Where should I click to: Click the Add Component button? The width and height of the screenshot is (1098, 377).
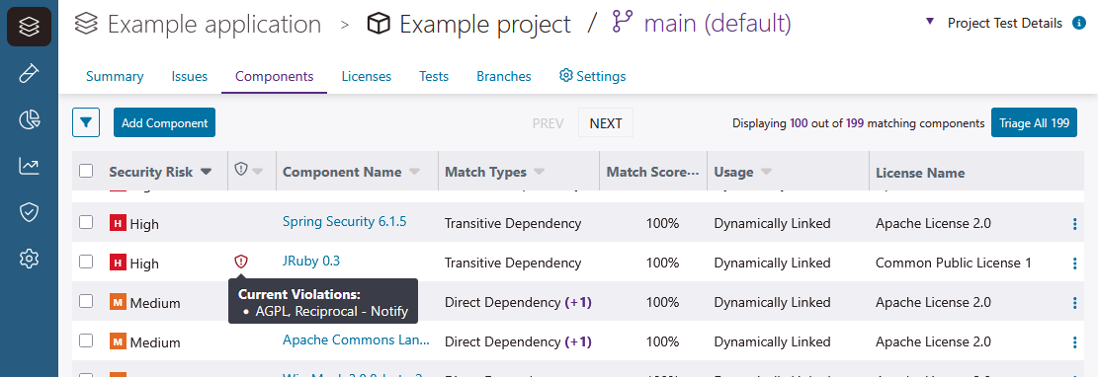coord(165,122)
